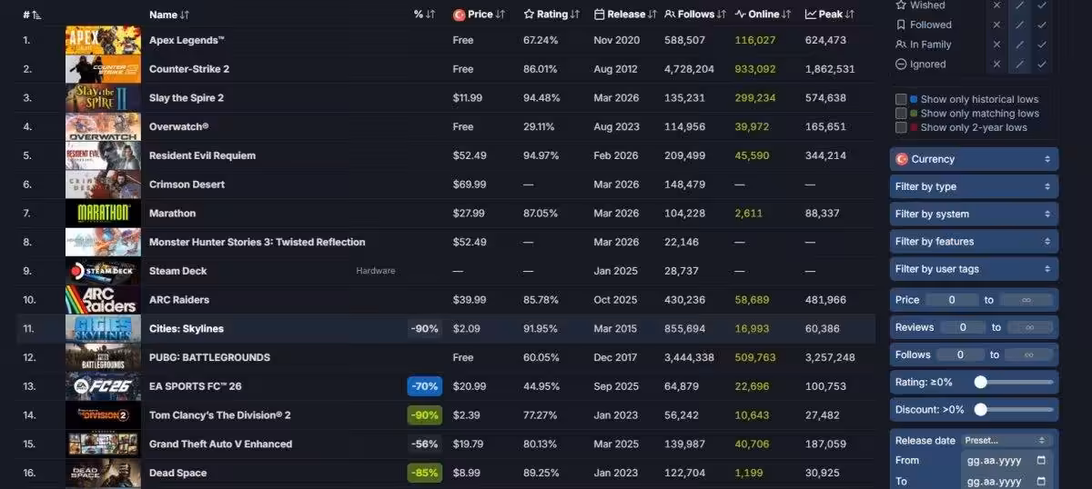Open the Filter by user tags dropdown
Screen dimensions: 1092x489
[974, 268]
